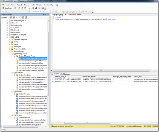The image size is (159, 132).
Task: Collapse the Queues folder node
Action: (x=12, y=92)
